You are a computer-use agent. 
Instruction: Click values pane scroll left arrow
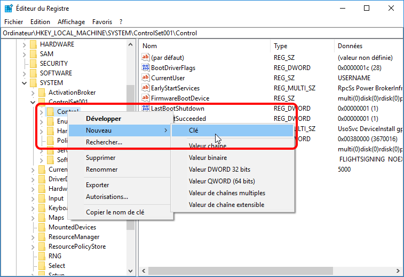(x=144, y=271)
